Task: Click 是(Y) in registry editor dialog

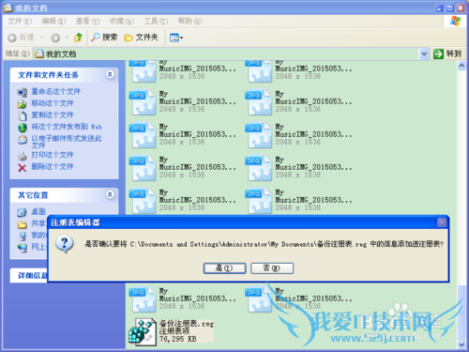Action: pyautogui.click(x=225, y=268)
